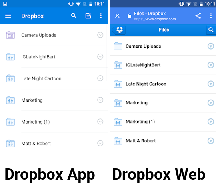Expand options for Marketing on web

pos(211,103)
